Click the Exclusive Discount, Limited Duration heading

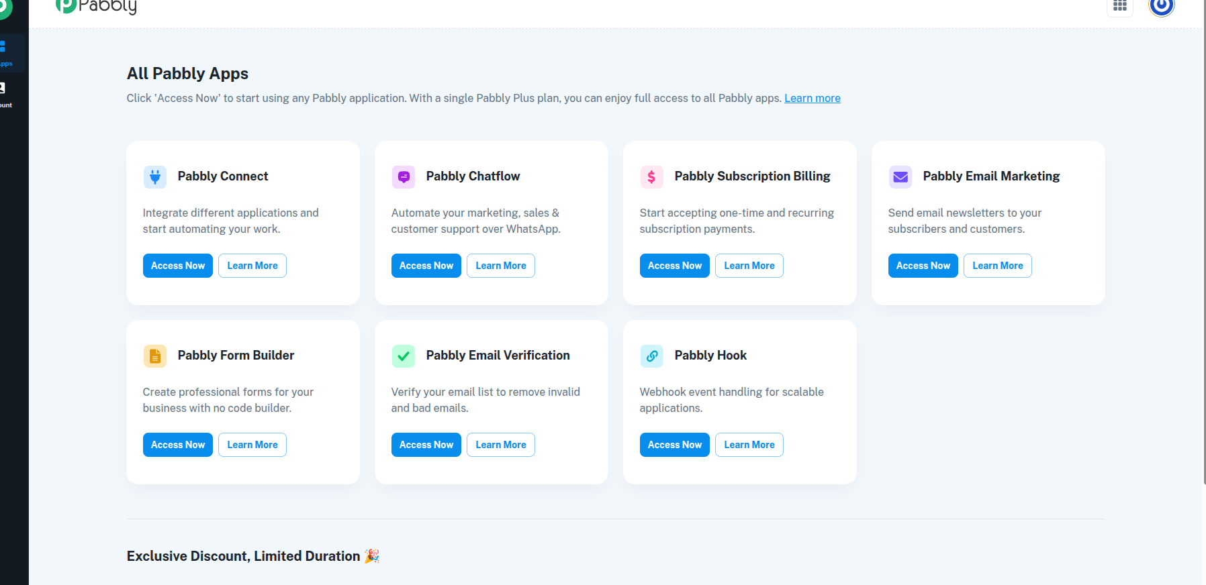[x=253, y=556]
